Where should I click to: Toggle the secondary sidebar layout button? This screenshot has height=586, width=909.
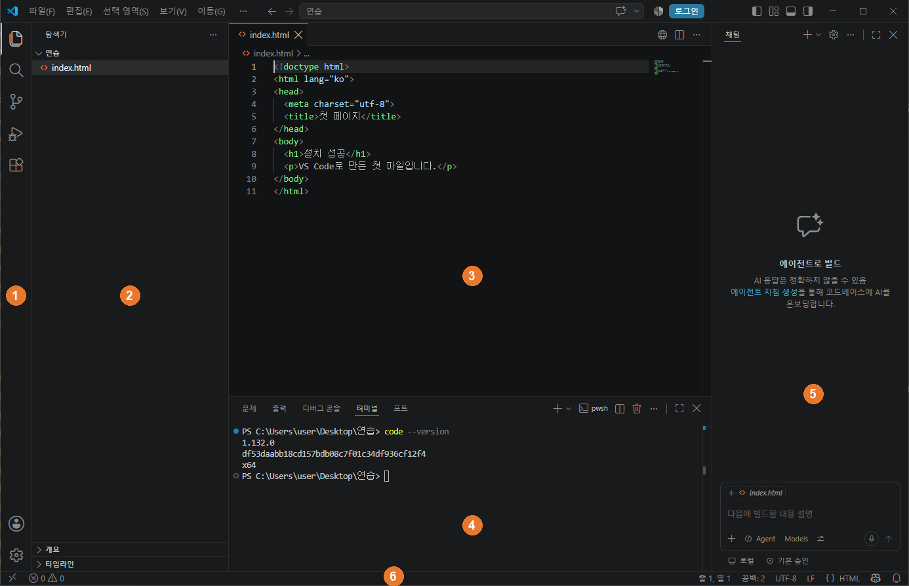click(x=808, y=11)
